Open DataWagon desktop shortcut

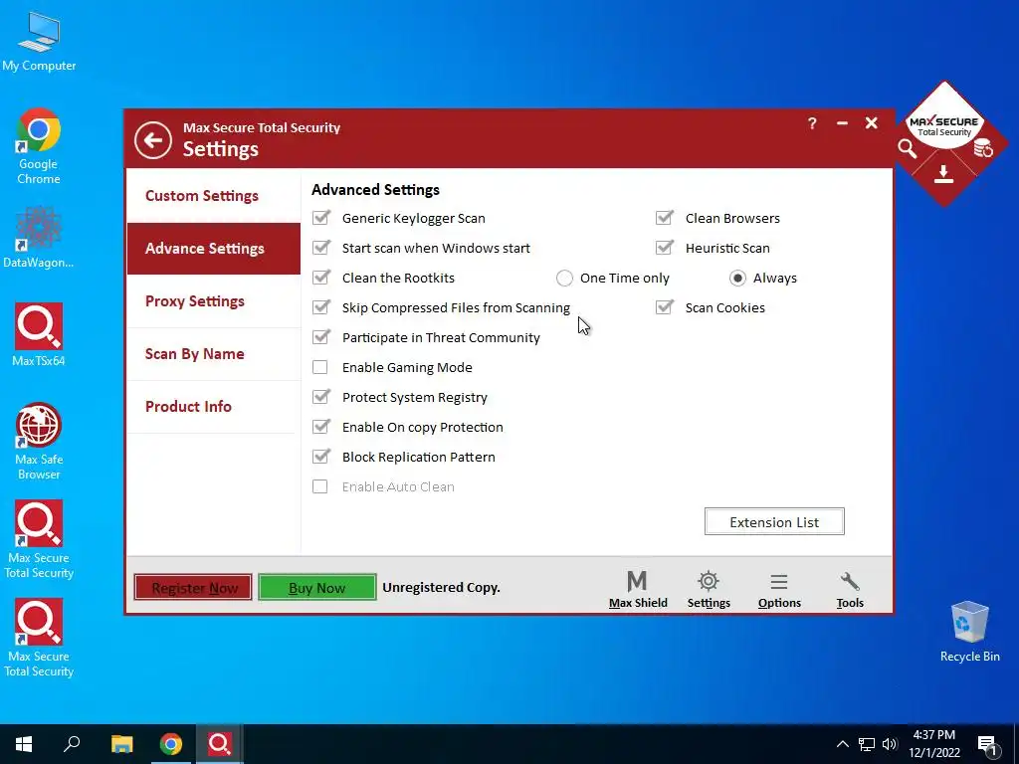tap(39, 237)
